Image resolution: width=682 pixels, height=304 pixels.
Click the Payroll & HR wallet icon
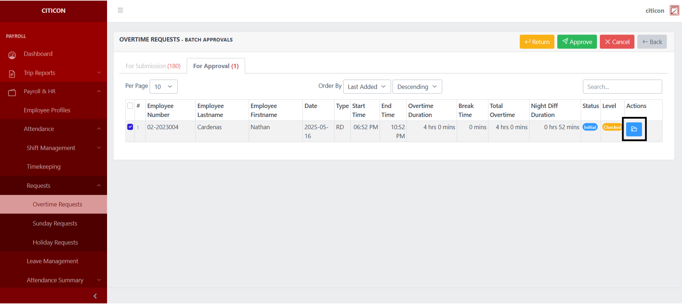[12, 92]
